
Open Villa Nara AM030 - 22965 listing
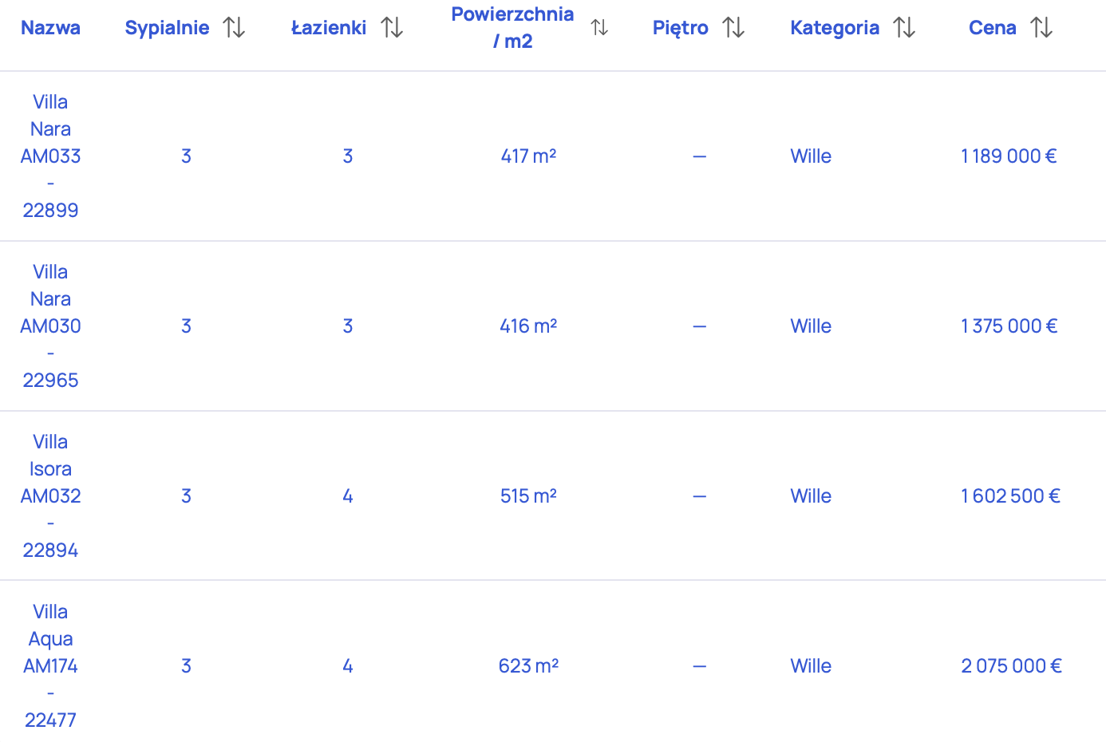(x=50, y=326)
